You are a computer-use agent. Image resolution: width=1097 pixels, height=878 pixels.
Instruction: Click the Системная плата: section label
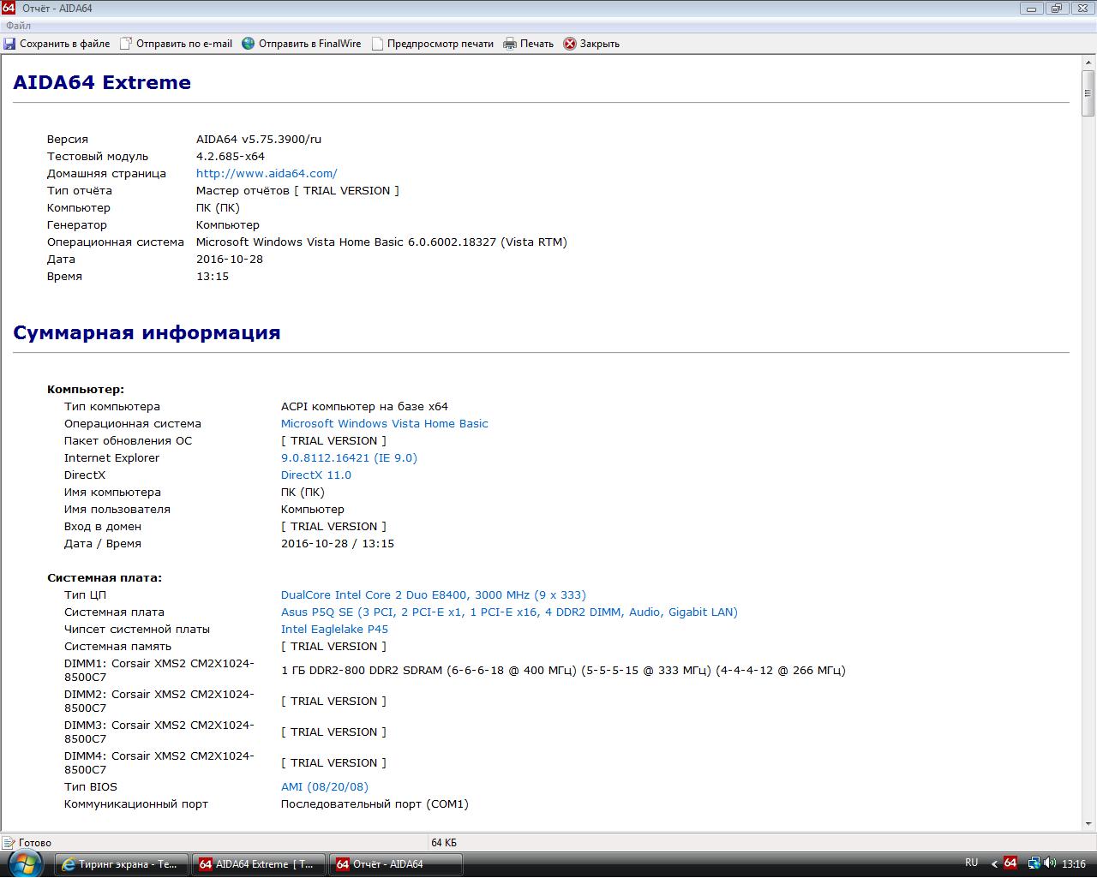[x=105, y=577]
